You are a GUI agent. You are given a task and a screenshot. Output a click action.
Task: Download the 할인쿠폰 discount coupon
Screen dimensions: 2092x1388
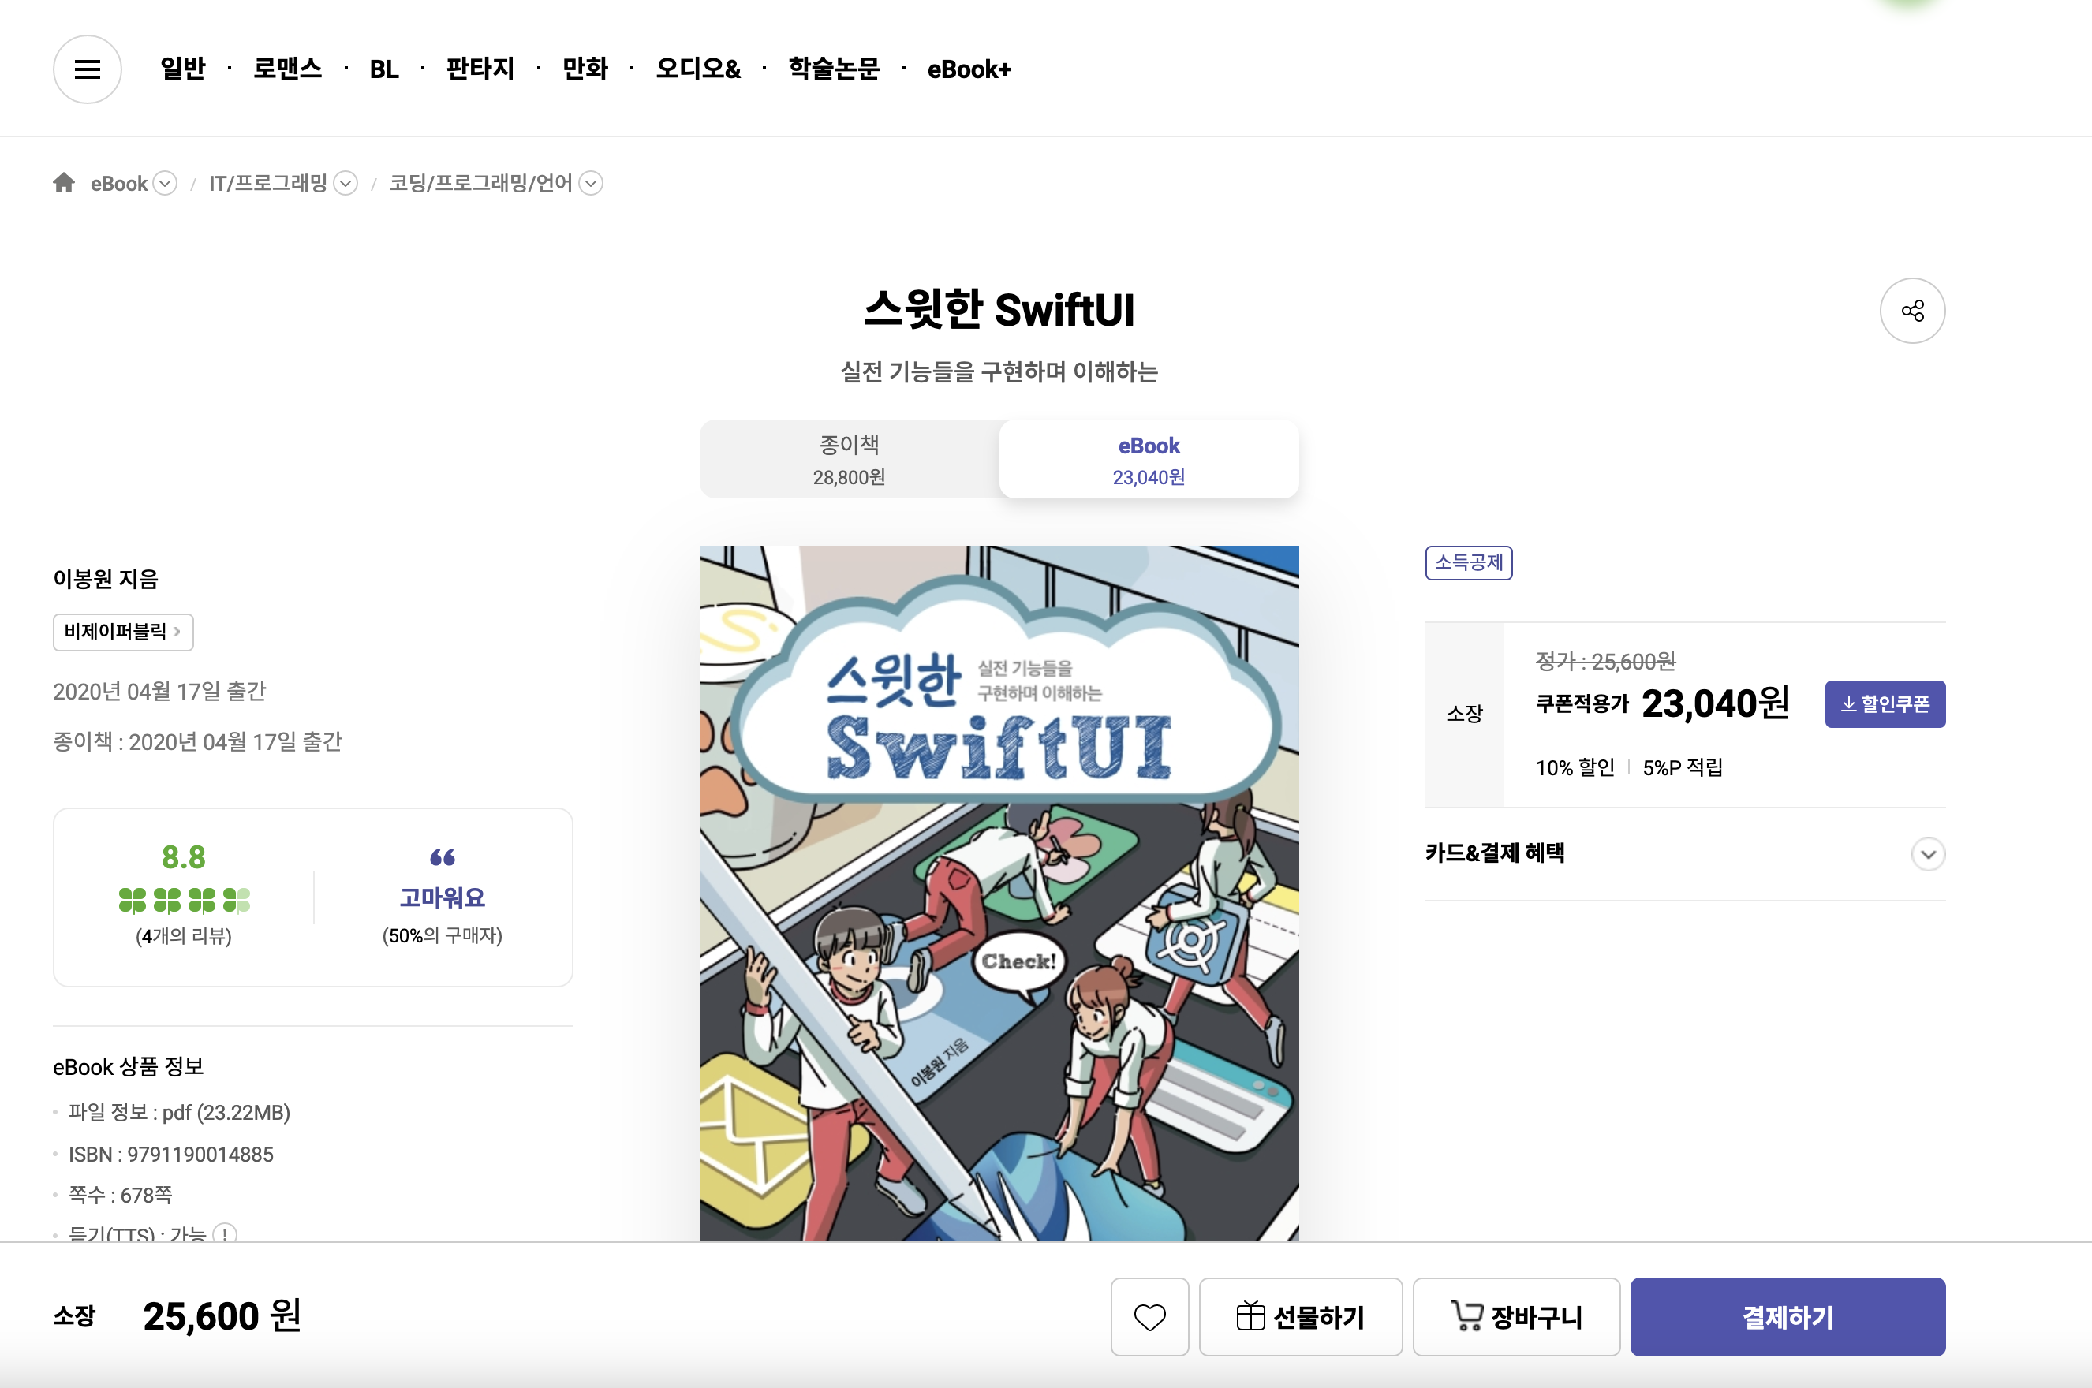1884,703
